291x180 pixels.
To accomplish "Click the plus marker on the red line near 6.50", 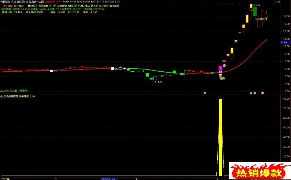I will coord(220,72).
